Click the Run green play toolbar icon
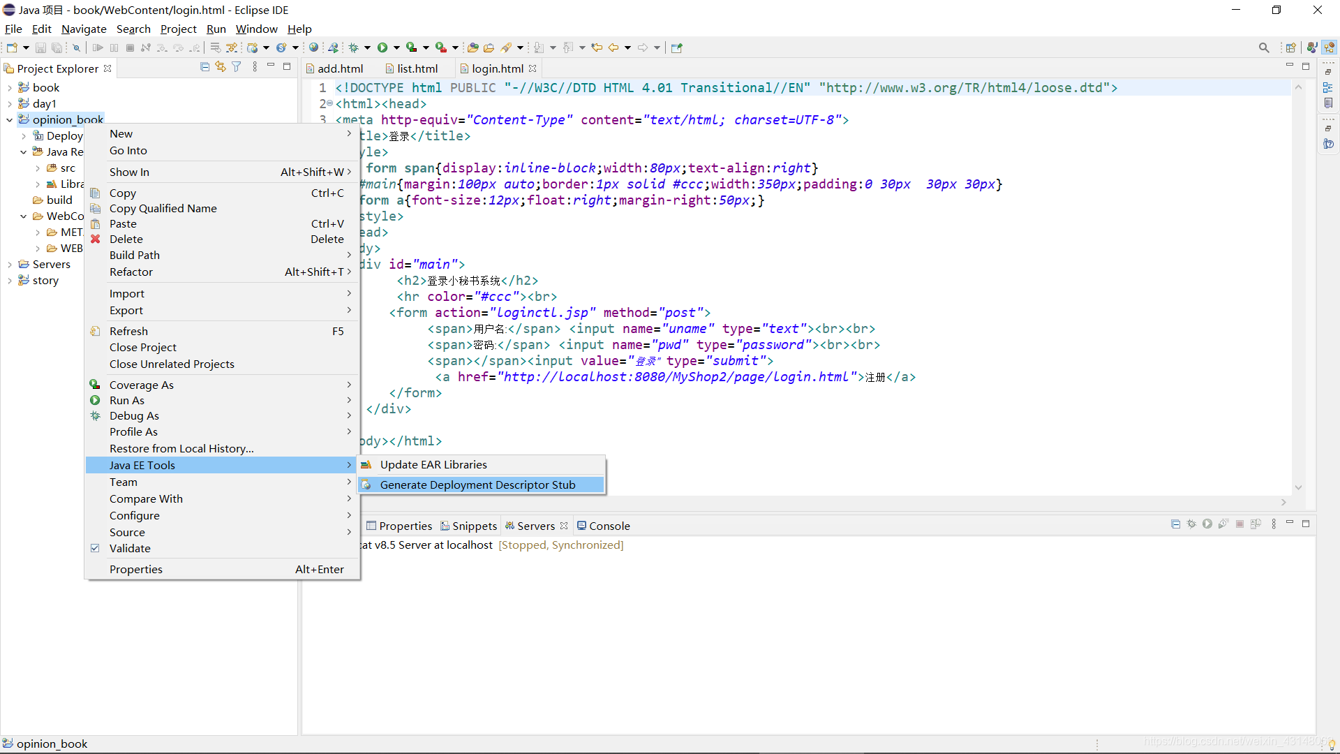Image resolution: width=1340 pixels, height=754 pixels. point(382,47)
